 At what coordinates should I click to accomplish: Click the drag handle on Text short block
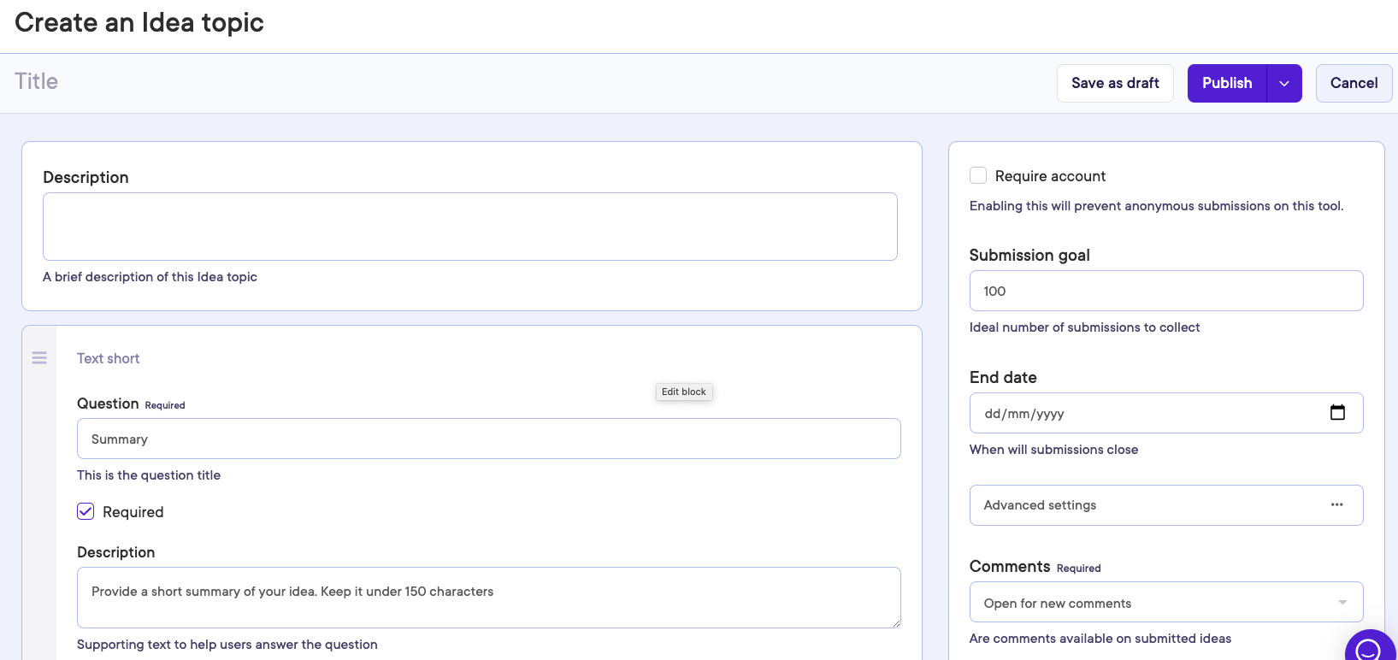(39, 358)
